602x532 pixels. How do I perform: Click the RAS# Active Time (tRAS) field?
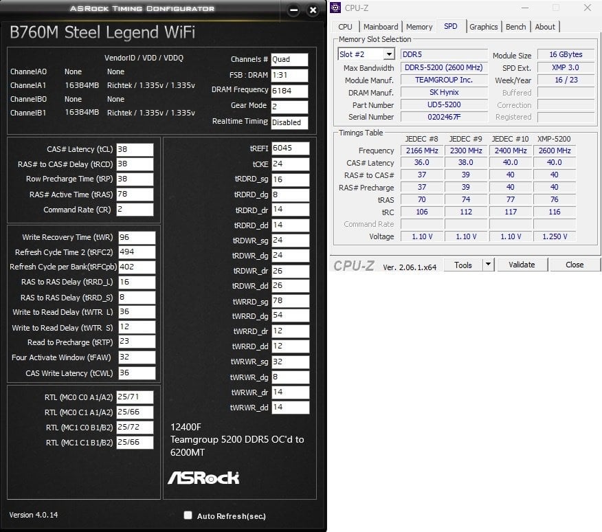point(135,194)
